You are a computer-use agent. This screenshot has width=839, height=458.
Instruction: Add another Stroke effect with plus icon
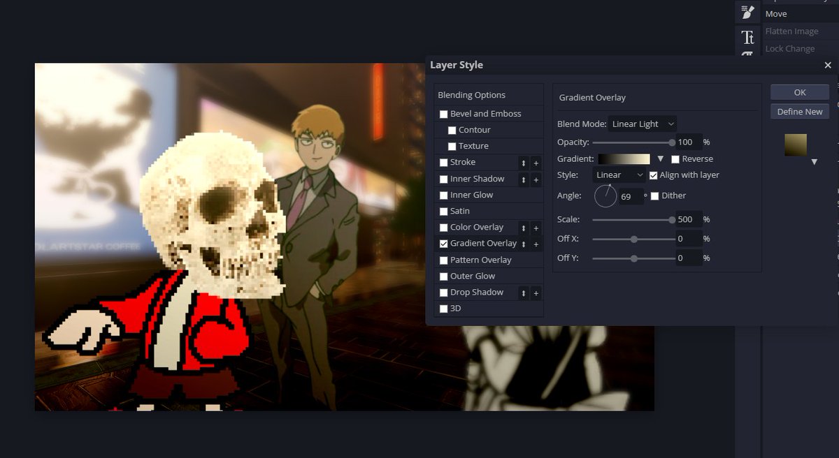(x=536, y=163)
